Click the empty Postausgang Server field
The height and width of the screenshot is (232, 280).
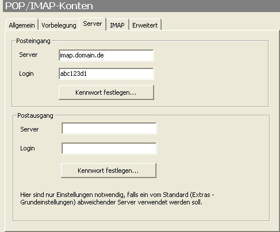coord(109,129)
